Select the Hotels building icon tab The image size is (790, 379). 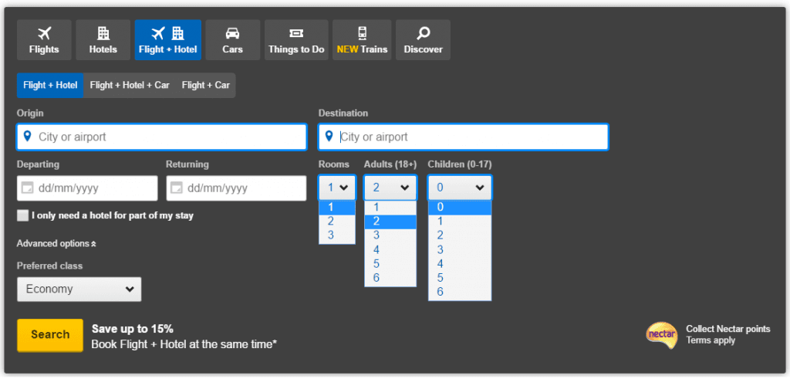pos(103,40)
